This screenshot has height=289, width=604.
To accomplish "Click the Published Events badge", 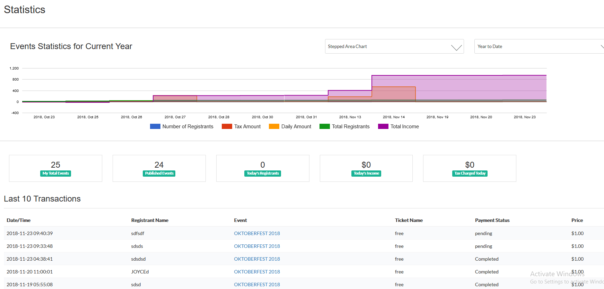I will [159, 174].
